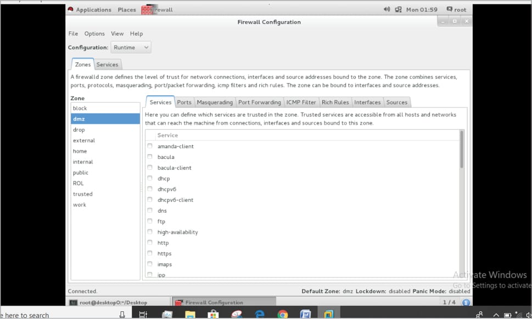
Task: Open Microsoft Store from the Windows taskbar
Action: pos(213,314)
